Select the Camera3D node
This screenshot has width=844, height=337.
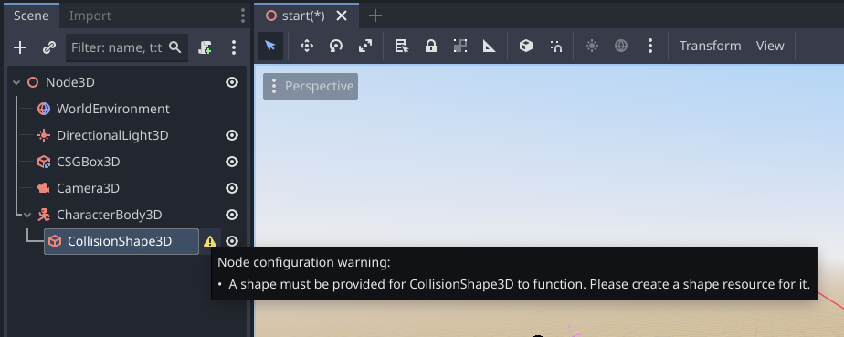88,188
